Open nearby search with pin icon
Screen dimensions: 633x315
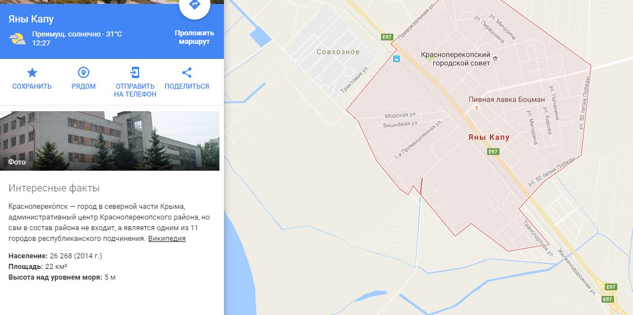[x=84, y=72]
